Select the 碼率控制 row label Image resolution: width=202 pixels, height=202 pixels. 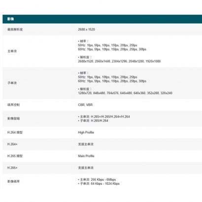(13, 105)
